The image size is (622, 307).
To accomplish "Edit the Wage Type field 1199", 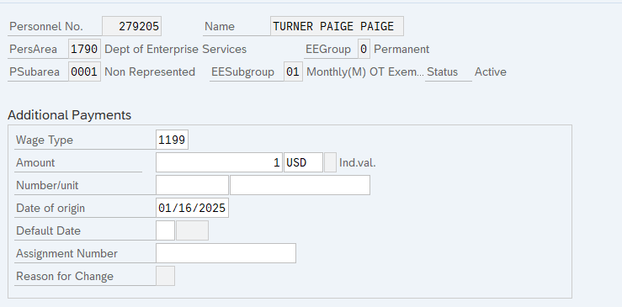I will click(172, 140).
